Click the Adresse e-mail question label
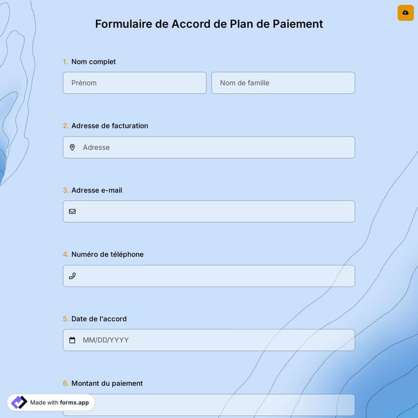 [x=96, y=190]
